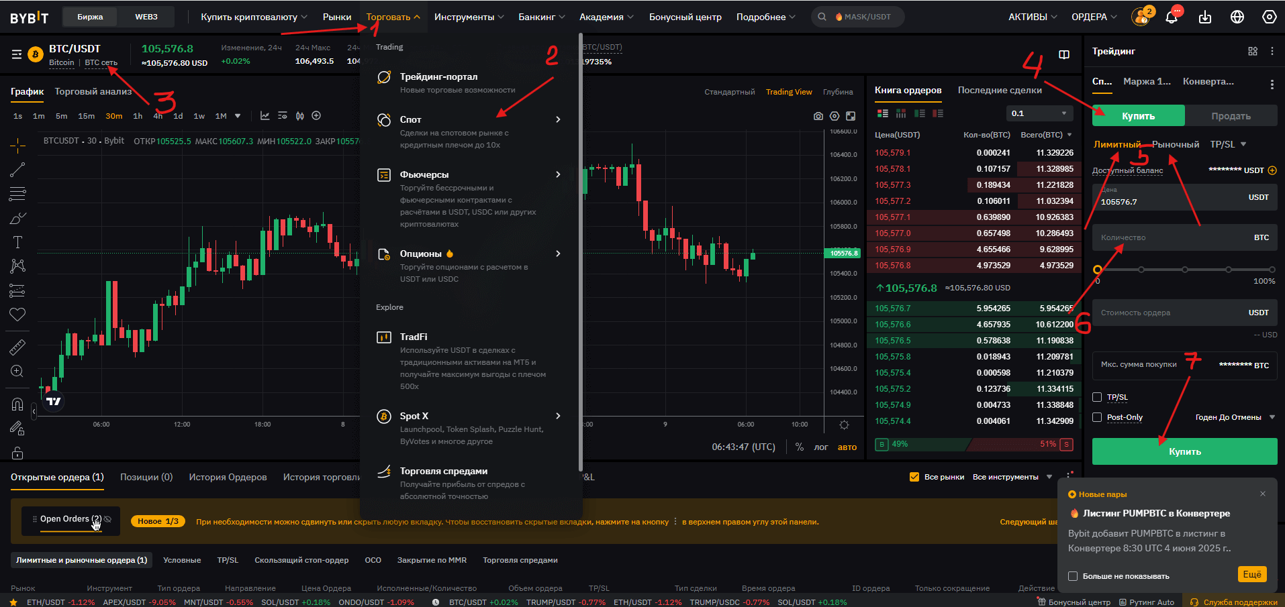Viewport: 1285px width, 607px height.
Task: Open the 'История Ордеров' tab
Action: tap(228, 477)
